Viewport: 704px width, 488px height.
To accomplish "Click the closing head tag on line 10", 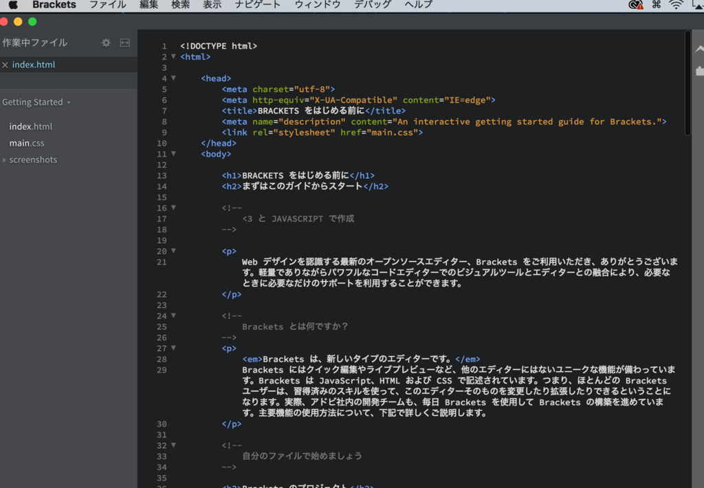I will (x=219, y=143).
